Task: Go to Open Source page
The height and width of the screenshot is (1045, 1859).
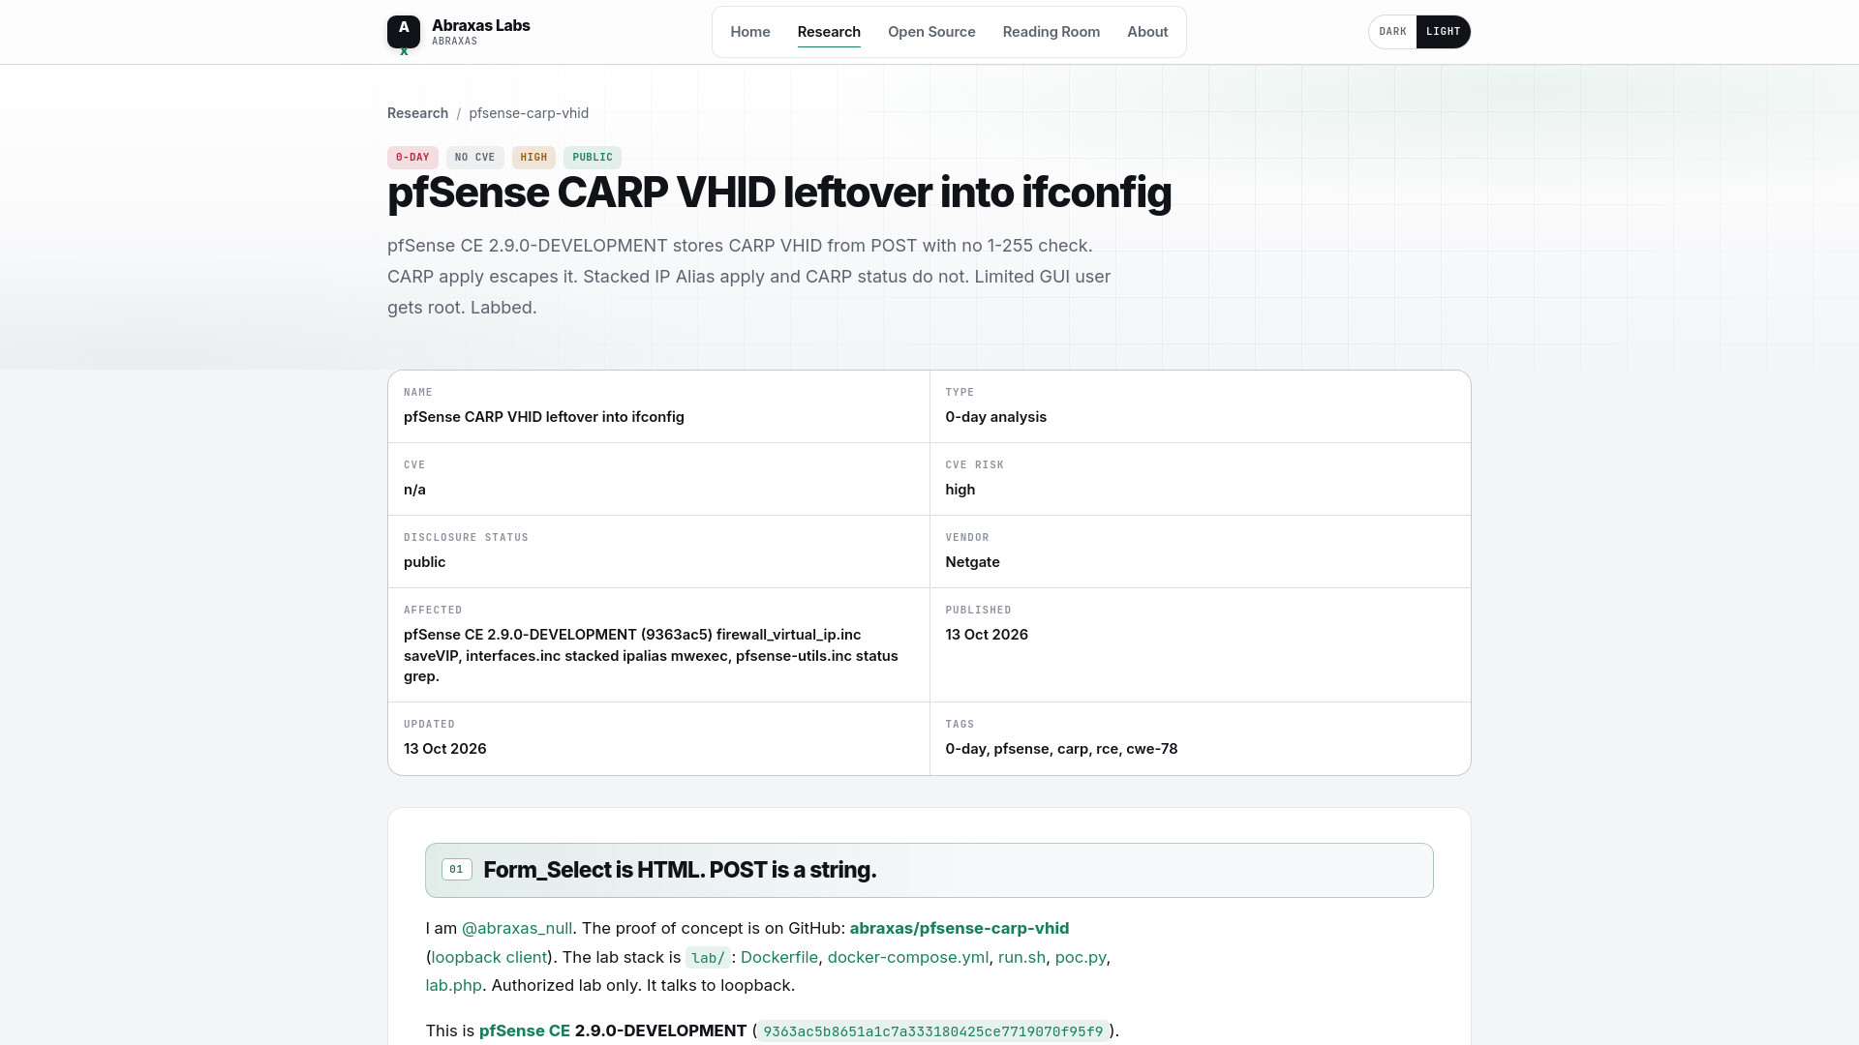Action: click(931, 32)
